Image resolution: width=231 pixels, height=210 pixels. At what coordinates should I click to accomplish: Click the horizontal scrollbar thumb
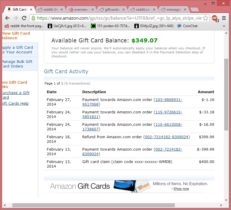coord(93,205)
